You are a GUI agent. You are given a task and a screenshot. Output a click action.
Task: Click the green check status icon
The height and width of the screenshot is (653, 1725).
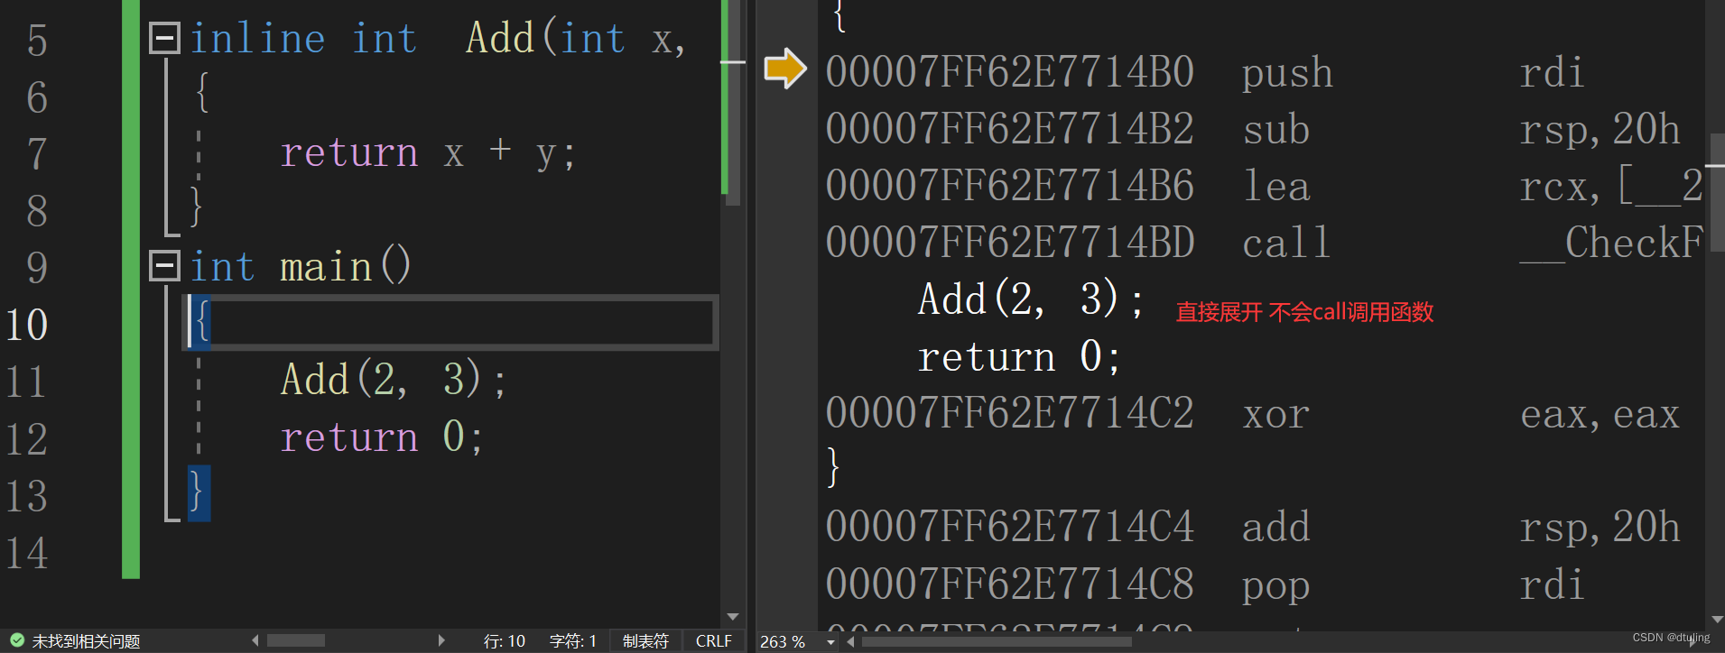tap(16, 640)
